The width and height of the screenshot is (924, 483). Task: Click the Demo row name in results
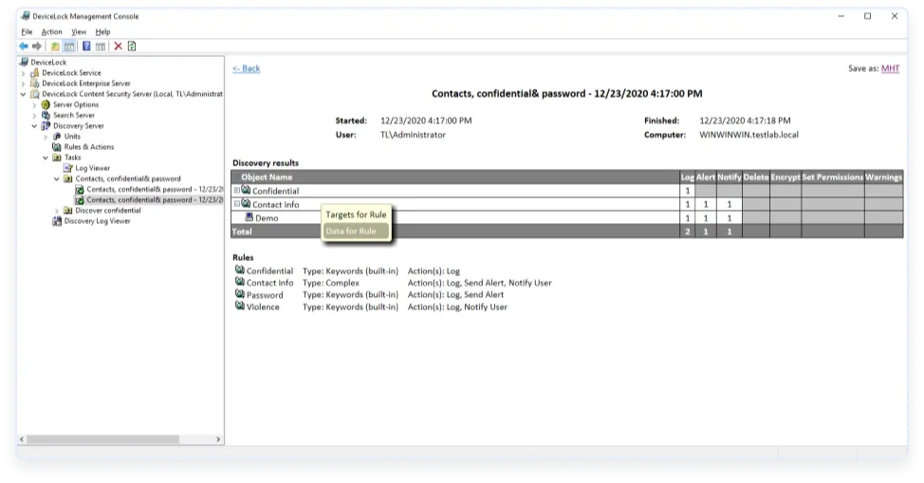coord(267,218)
